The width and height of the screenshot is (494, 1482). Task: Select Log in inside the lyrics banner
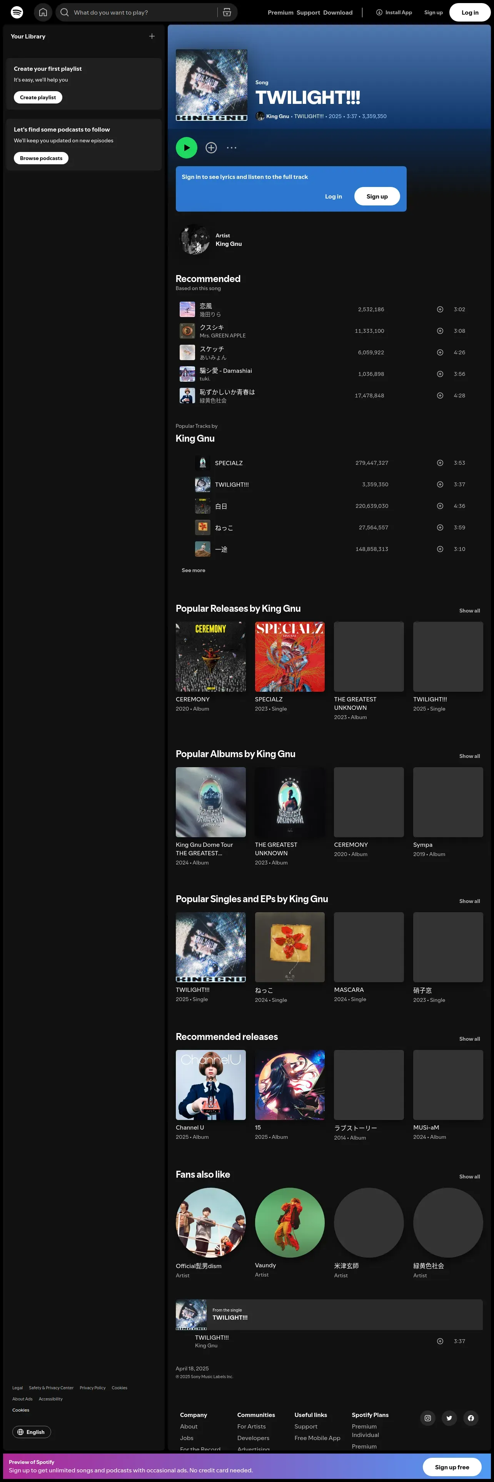tap(334, 197)
